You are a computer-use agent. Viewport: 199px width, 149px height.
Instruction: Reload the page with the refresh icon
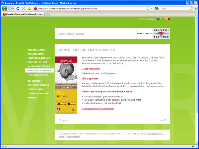[x=18, y=9]
